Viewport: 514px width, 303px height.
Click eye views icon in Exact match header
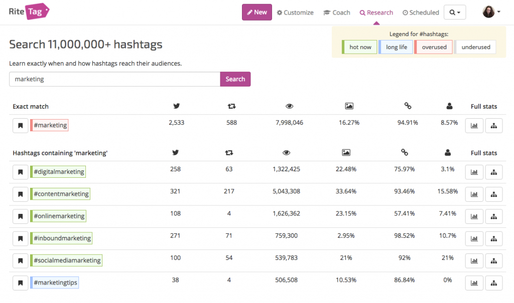pyautogui.click(x=289, y=106)
